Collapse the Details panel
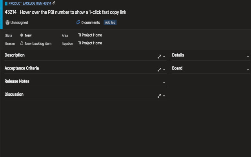Image resolution: width=251 pixels, height=157 pixels. (248, 57)
